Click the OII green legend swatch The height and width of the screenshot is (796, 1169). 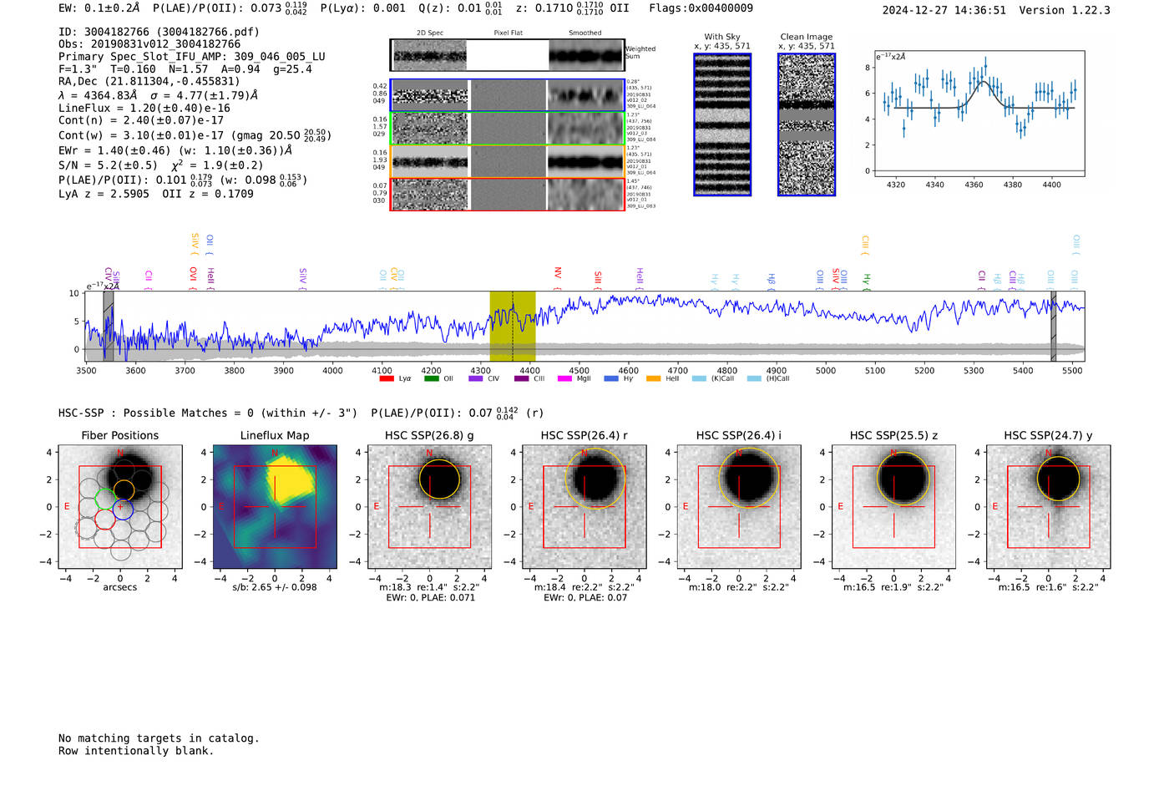[x=431, y=378]
